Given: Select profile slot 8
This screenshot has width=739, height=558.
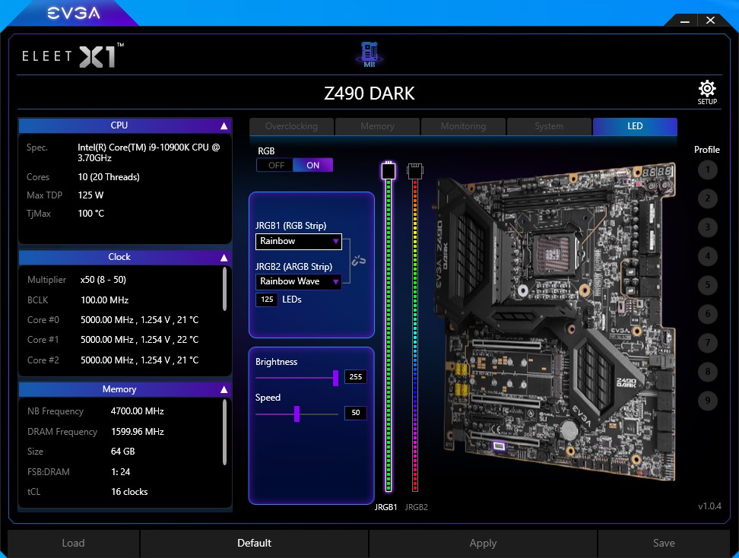Looking at the screenshot, I should tap(707, 372).
